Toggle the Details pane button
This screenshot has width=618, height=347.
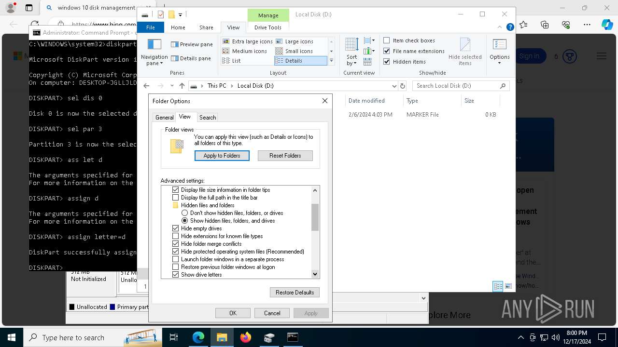[191, 58]
